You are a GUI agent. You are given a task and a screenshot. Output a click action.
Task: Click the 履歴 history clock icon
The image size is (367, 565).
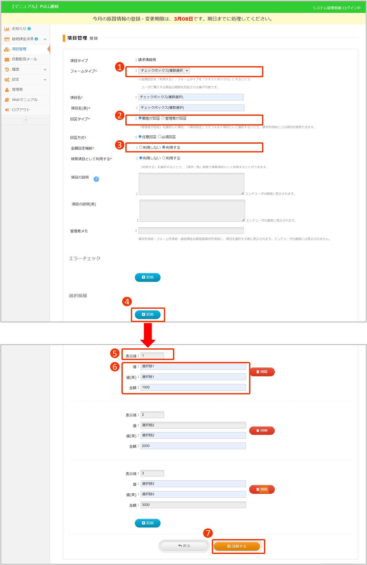coord(6,69)
